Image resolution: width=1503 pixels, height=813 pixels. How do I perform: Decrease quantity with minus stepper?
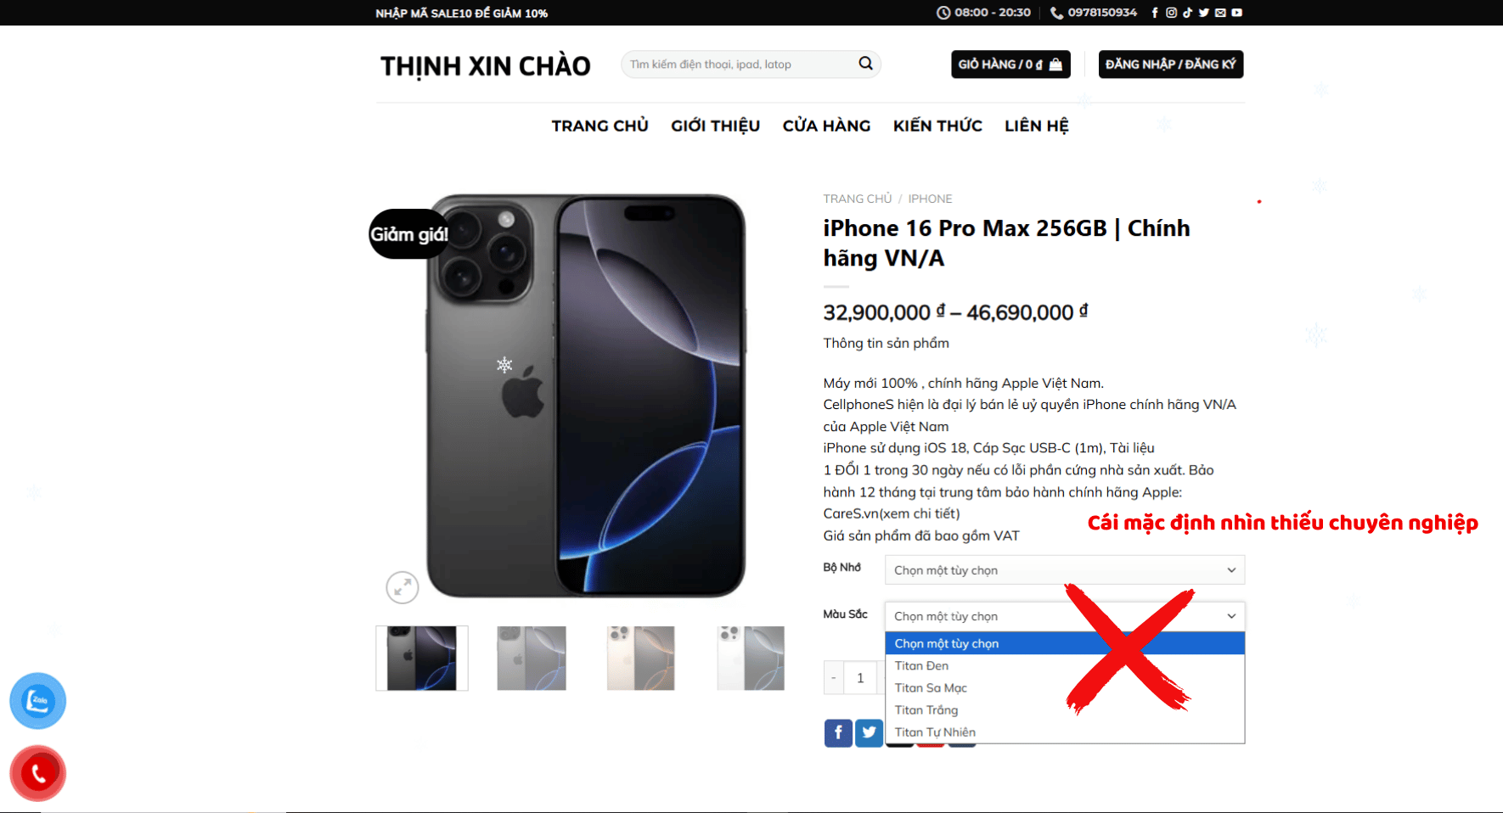(834, 677)
